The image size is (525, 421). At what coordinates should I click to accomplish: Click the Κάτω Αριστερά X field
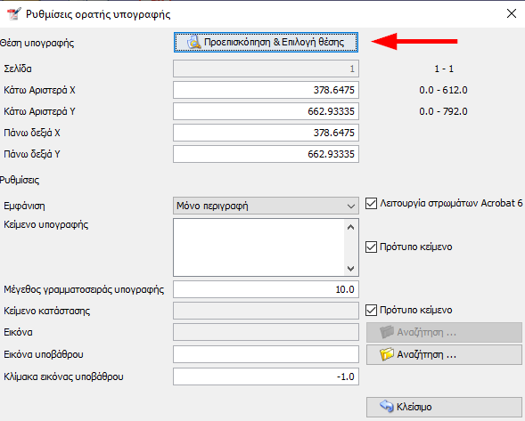click(x=266, y=90)
